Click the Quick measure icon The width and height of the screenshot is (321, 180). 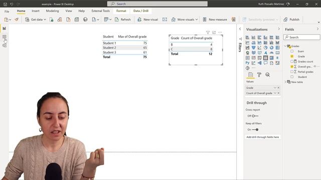coord(233,19)
